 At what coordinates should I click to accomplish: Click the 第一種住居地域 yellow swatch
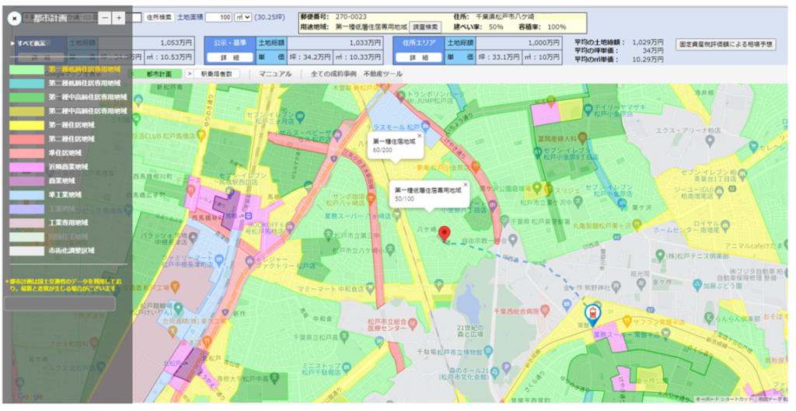coord(27,125)
